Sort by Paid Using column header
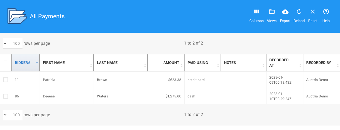 pyautogui.click(x=198, y=63)
